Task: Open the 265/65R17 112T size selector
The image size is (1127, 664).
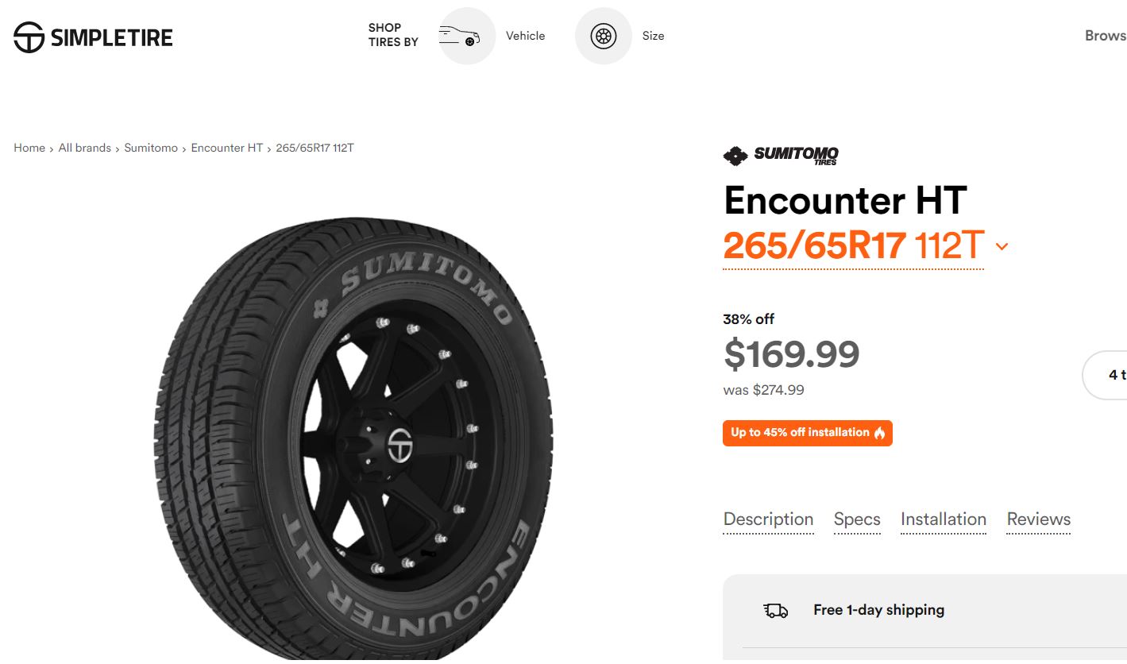Action: tap(853, 246)
